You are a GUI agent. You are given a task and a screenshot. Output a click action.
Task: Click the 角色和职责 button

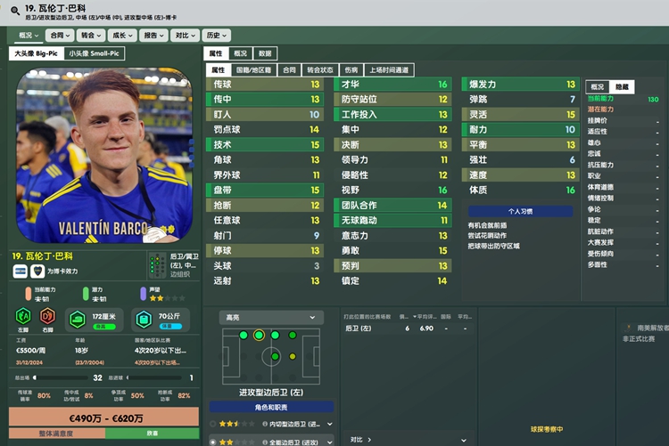(271, 407)
